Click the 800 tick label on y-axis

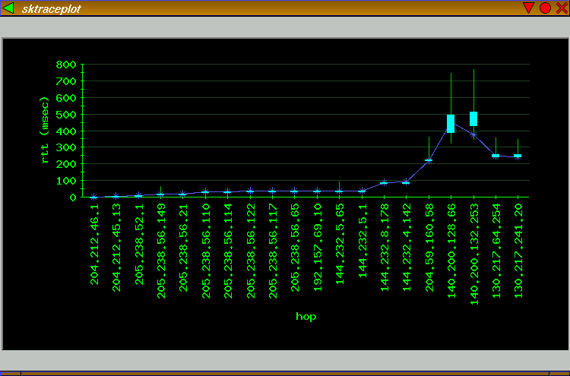[x=66, y=65]
